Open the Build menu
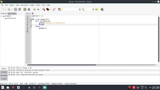This screenshot has width=160, height=90. 38,5
